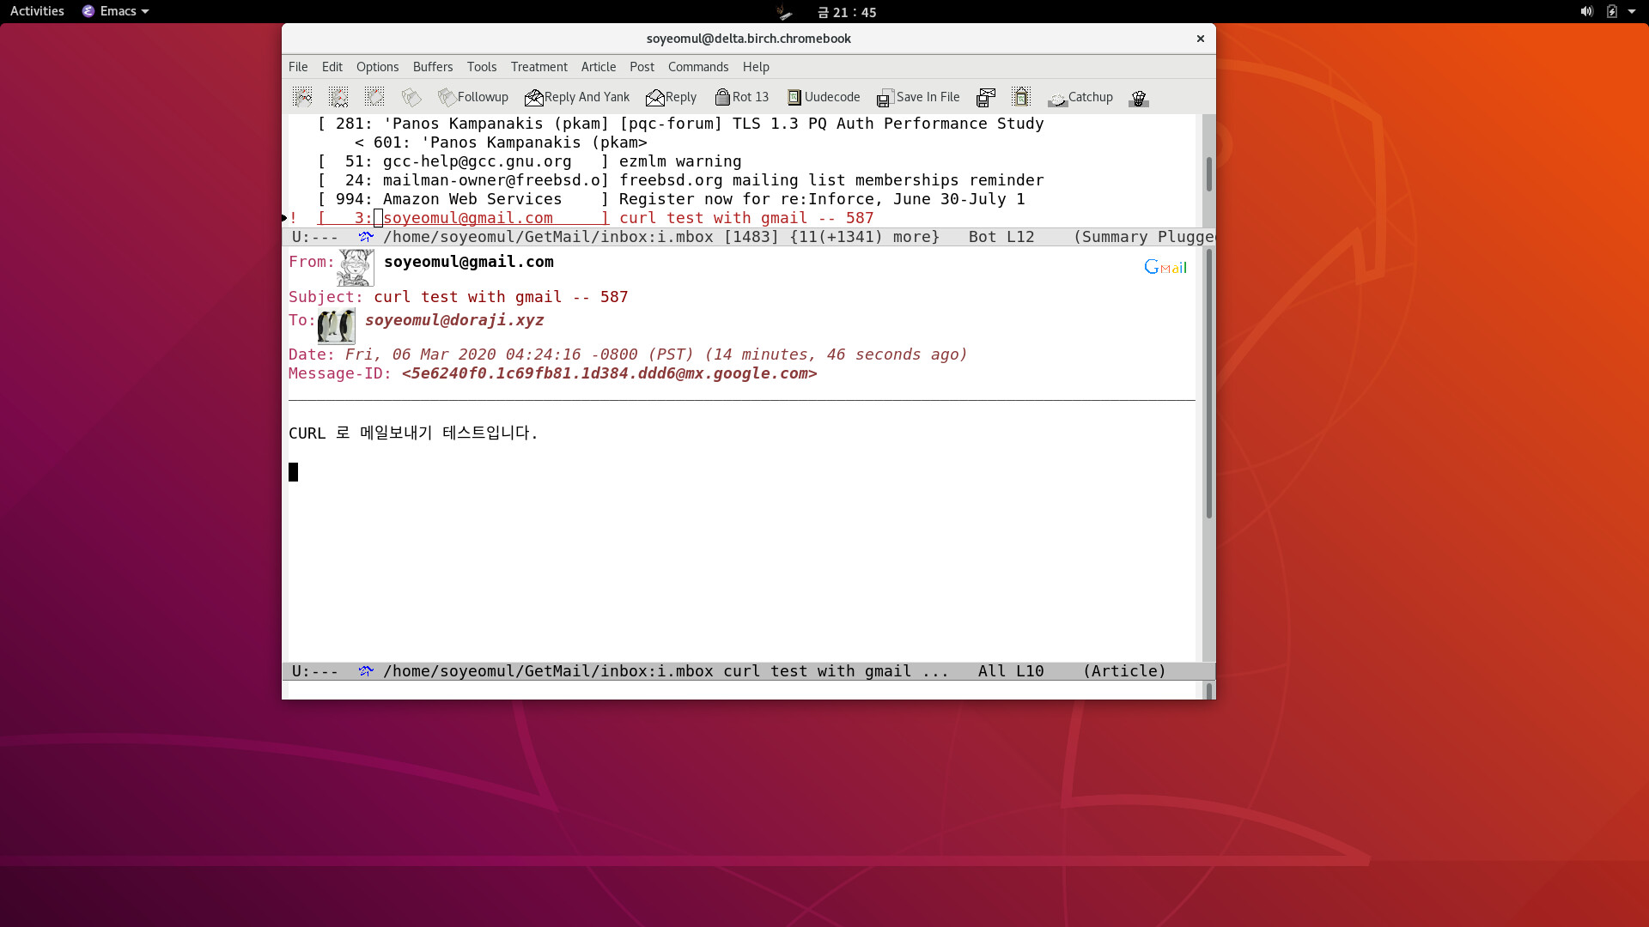Click the Reply envelope button

pos(671,97)
